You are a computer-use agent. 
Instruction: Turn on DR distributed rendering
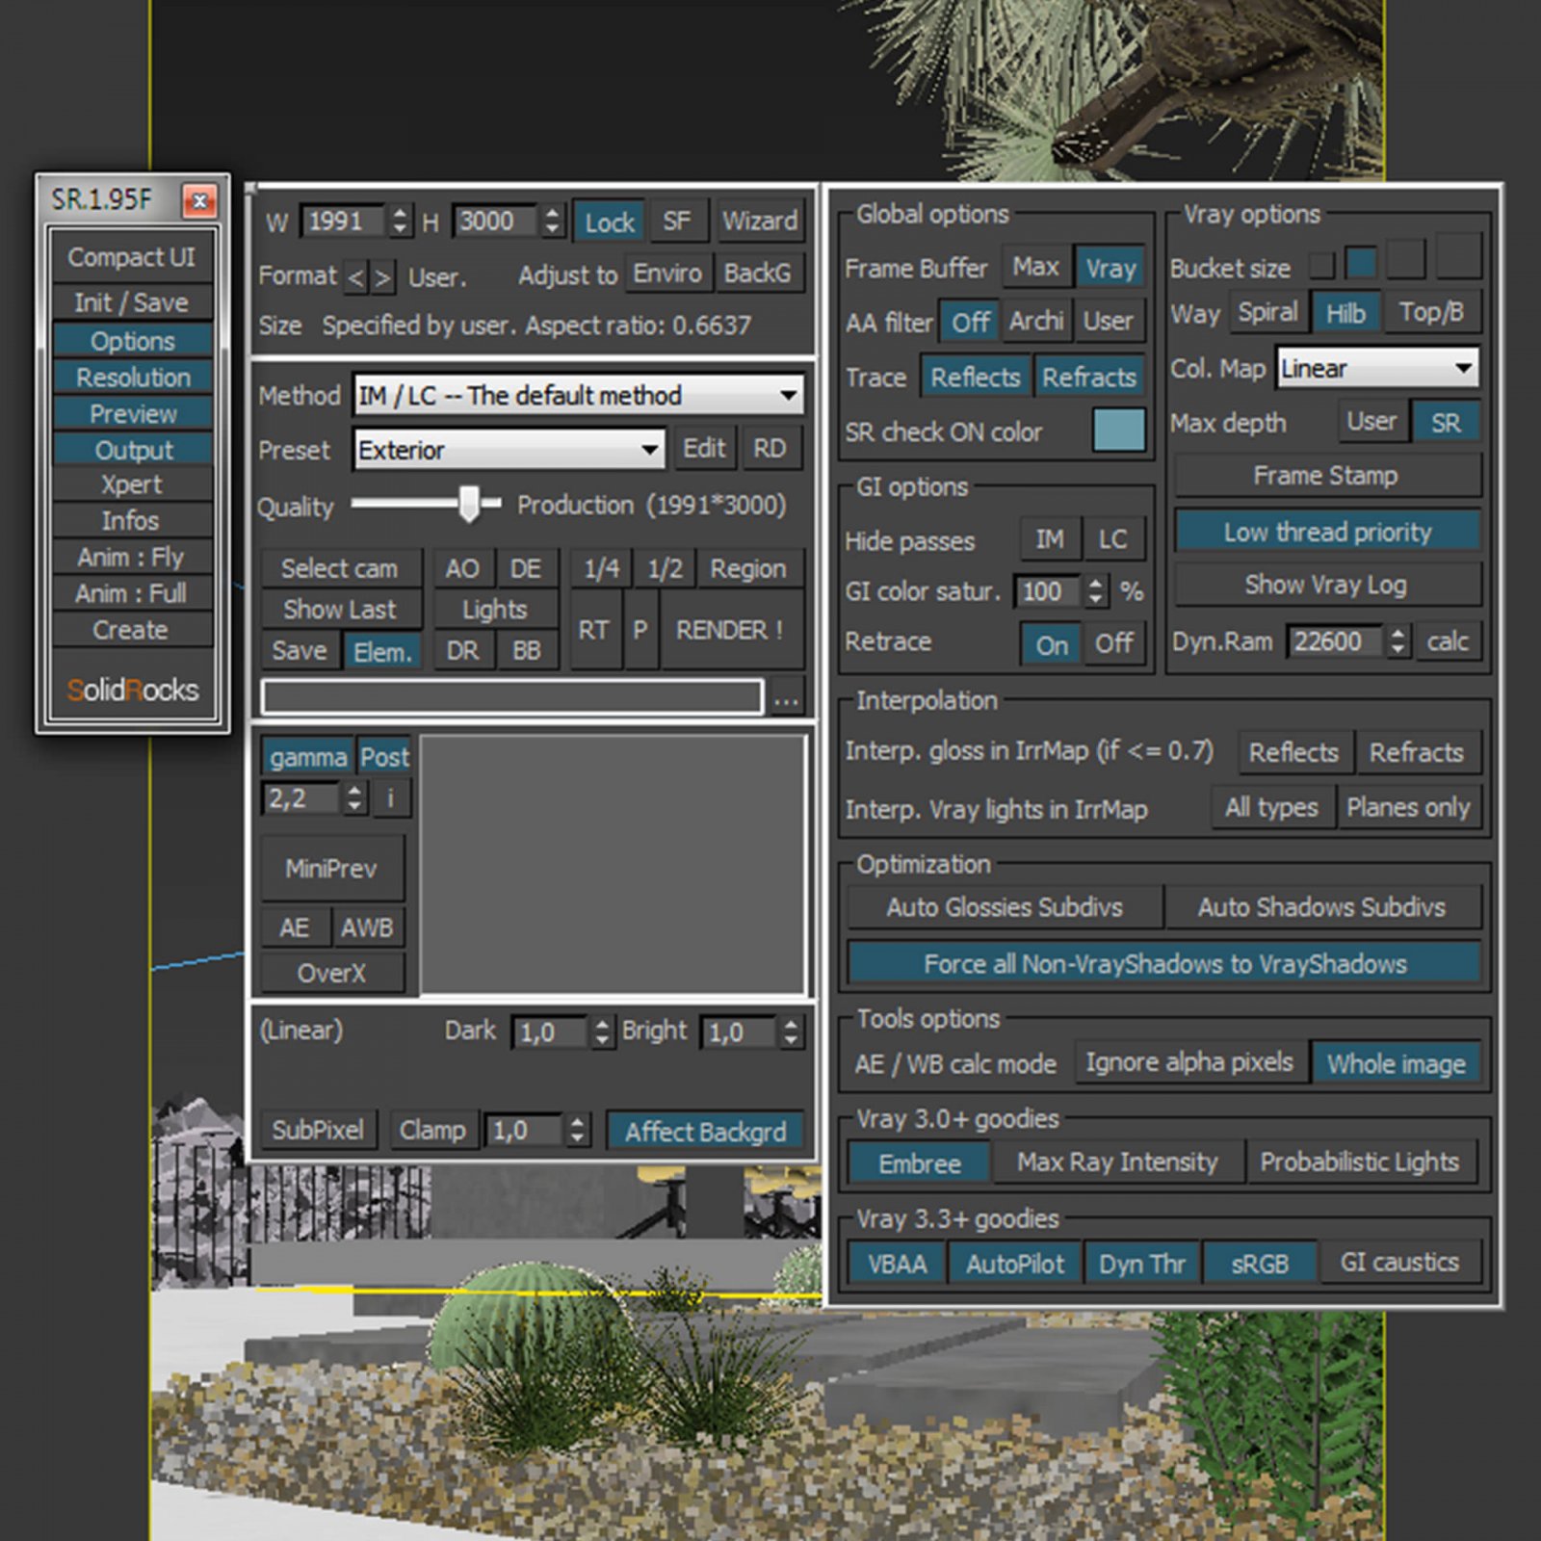[462, 649]
